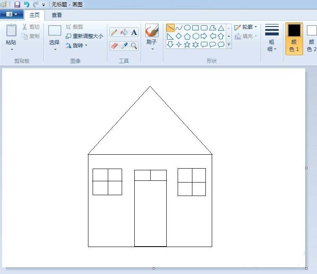Viewport: 317px width, 274px height.
Task: Click the Redo arrow icon
Action: tap(36, 5)
